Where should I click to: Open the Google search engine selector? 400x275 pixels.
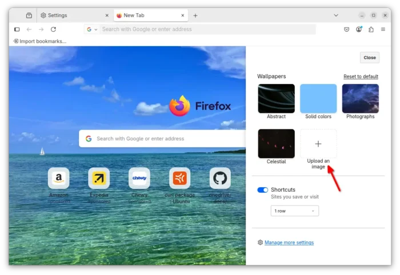[x=92, y=29]
